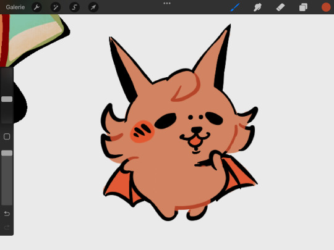Select the Eraser tool

pos(280,7)
